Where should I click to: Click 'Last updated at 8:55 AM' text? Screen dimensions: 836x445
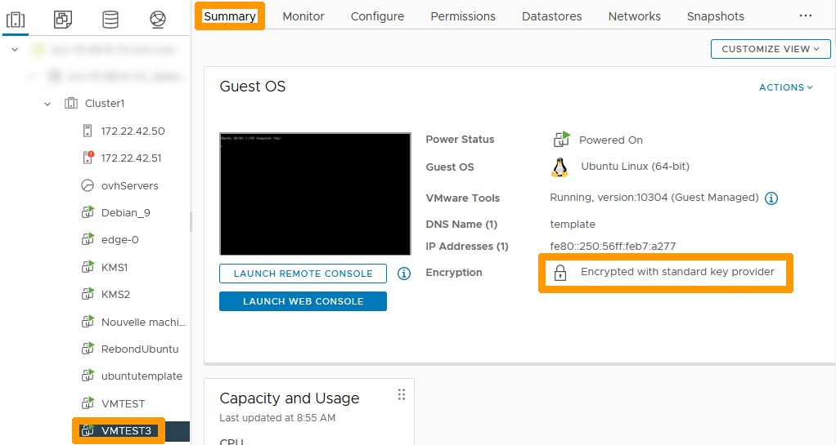click(x=277, y=418)
